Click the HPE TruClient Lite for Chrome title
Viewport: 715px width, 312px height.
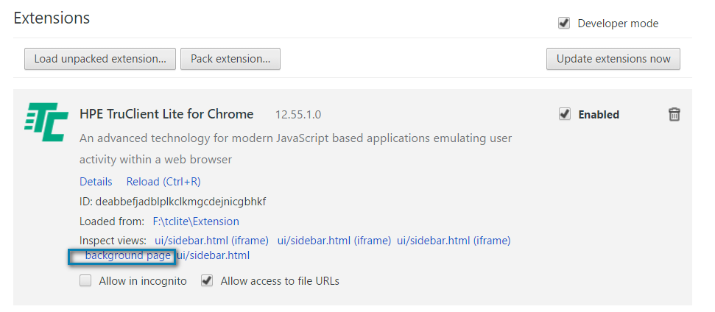click(166, 114)
